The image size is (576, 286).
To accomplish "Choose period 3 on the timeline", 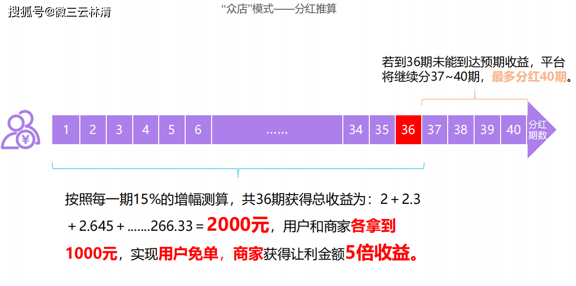I will (119, 130).
